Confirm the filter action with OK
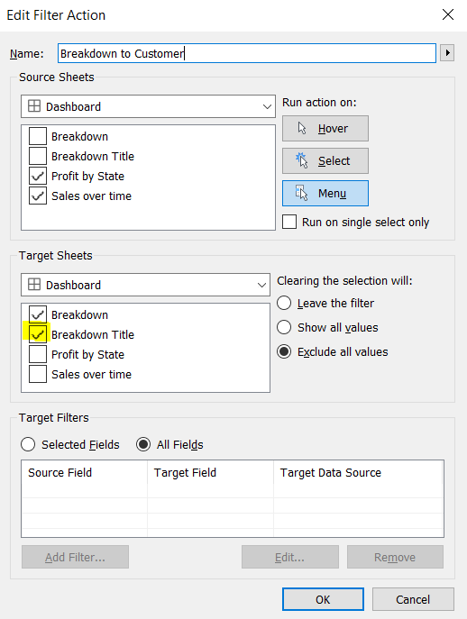467x619 pixels. tap(323, 599)
